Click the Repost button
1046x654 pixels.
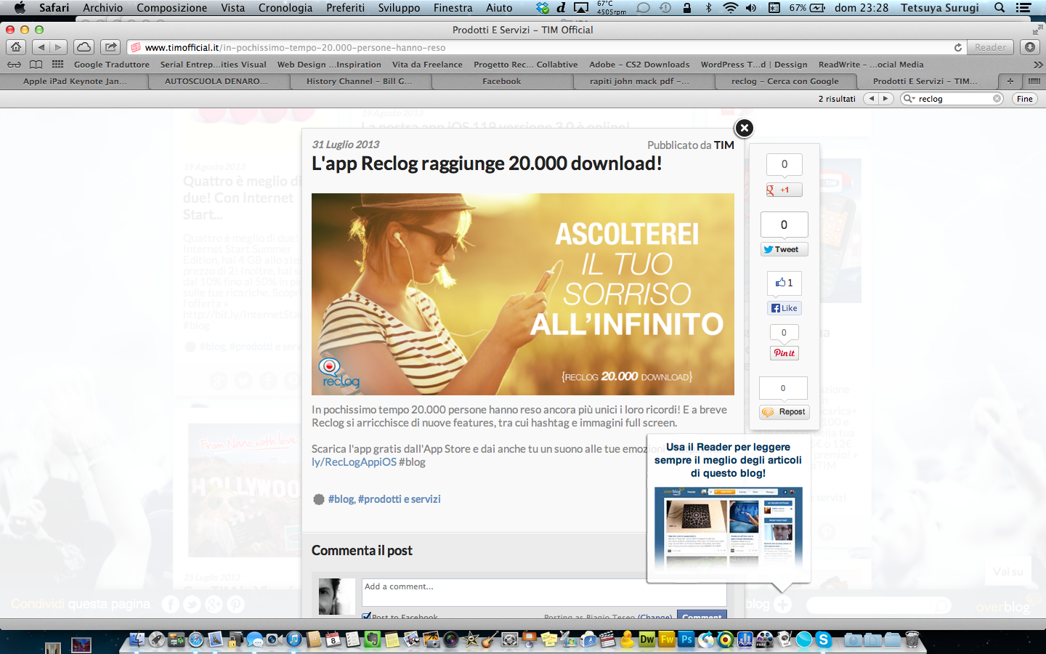tap(784, 412)
